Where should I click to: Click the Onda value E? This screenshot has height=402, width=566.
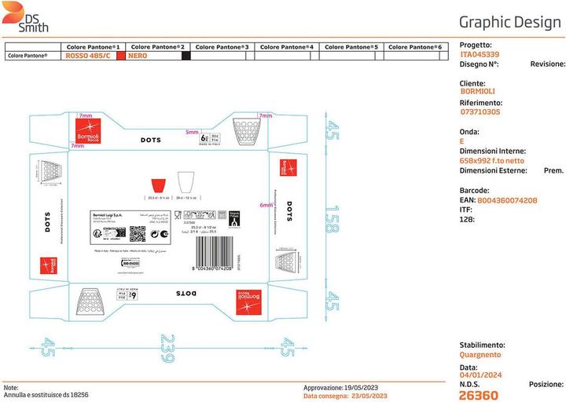[x=461, y=141]
